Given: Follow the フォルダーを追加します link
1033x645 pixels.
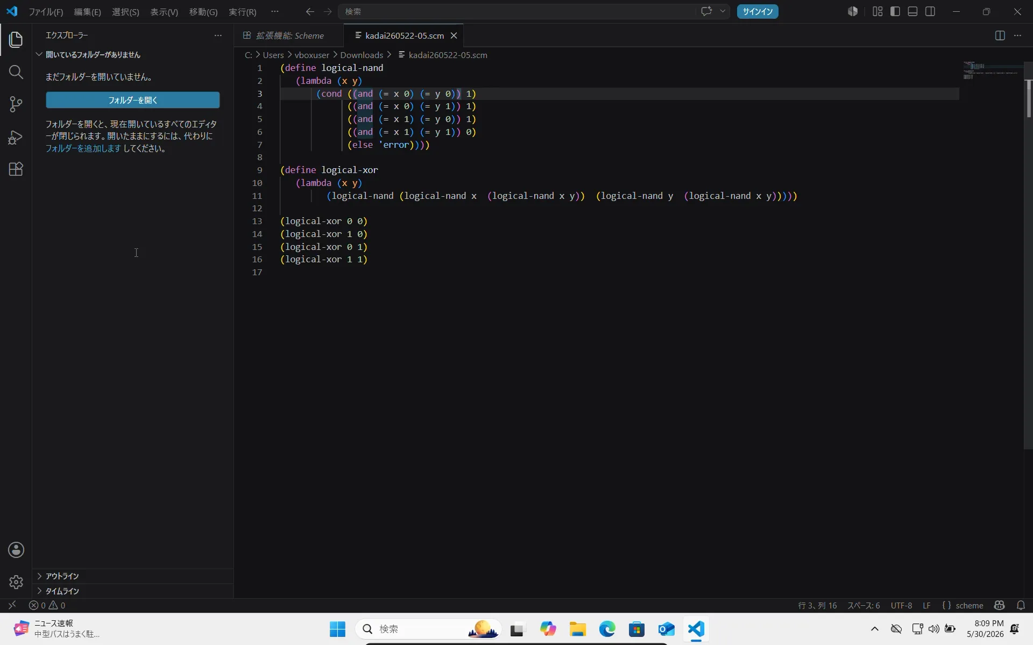Looking at the screenshot, I should tap(83, 148).
